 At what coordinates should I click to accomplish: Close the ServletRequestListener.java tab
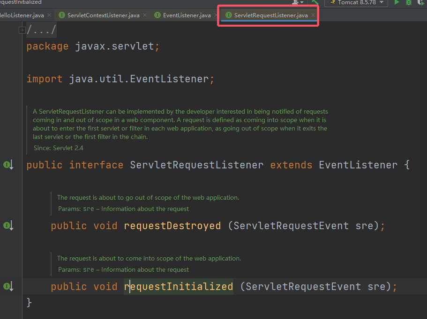click(313, 15)
